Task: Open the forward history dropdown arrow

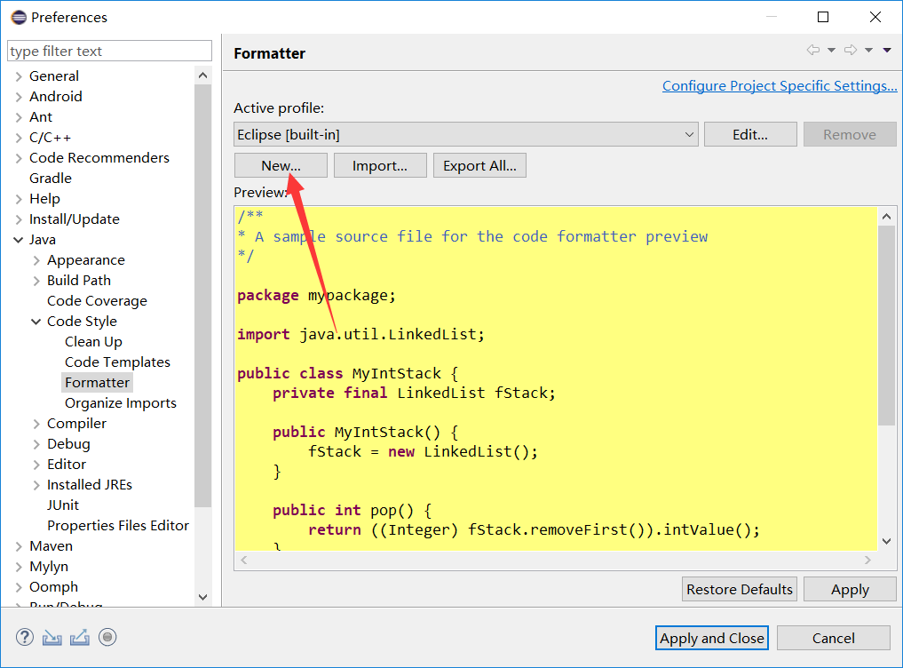Action: click(x=869, y=50)
